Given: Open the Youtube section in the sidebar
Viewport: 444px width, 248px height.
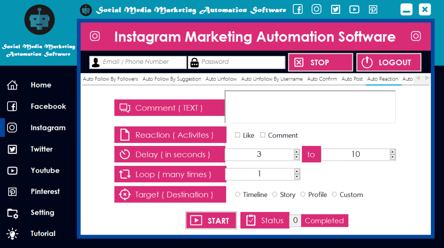Looking at the screenshot, I should pyautogui.click(x=45, y=170).
